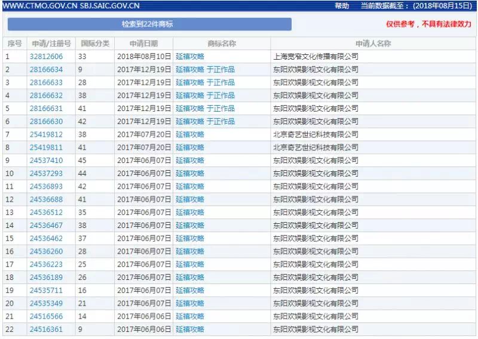Click the 申请人名称 column header
The height and width of the screenshot is (339, 478).
pos(373,44)
